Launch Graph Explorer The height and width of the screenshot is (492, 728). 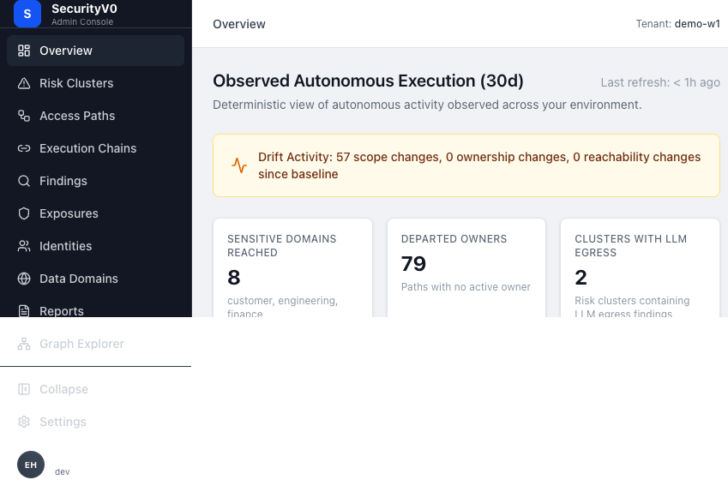(96, 344)
